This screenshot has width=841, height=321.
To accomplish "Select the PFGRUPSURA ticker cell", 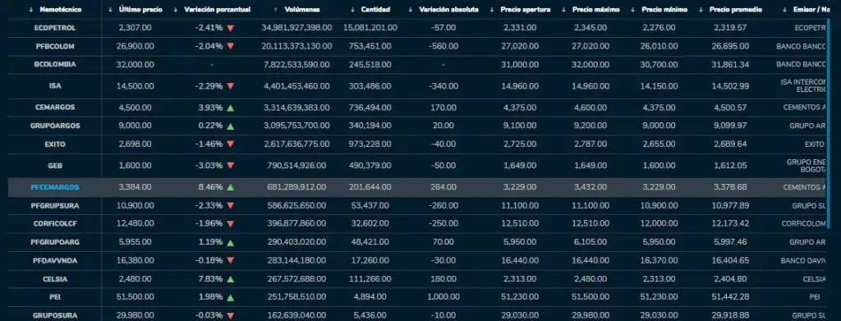I will [55, 206].
